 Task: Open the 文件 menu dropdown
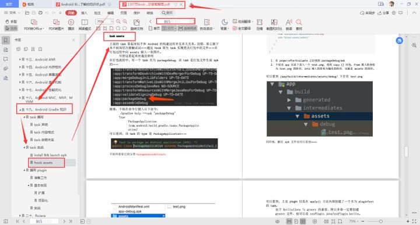click(12, 13)
